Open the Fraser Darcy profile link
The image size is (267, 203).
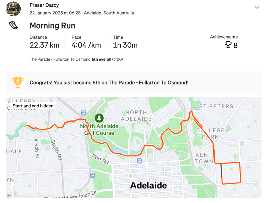[44, 5]
